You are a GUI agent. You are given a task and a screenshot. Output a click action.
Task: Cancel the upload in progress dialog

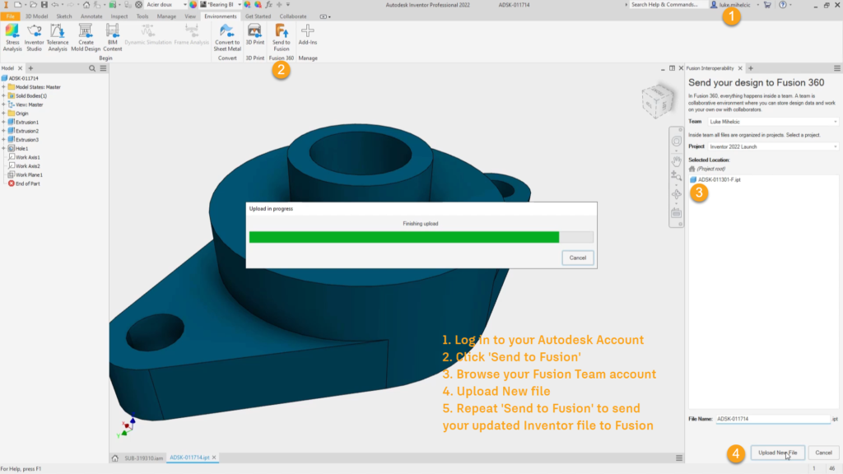pyautogui.click(x=577, y=258)
